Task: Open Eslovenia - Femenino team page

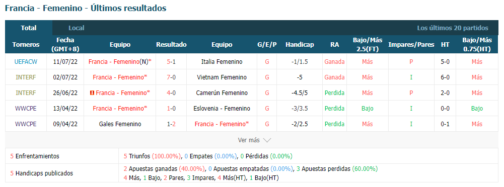Action: coord(222,109)
